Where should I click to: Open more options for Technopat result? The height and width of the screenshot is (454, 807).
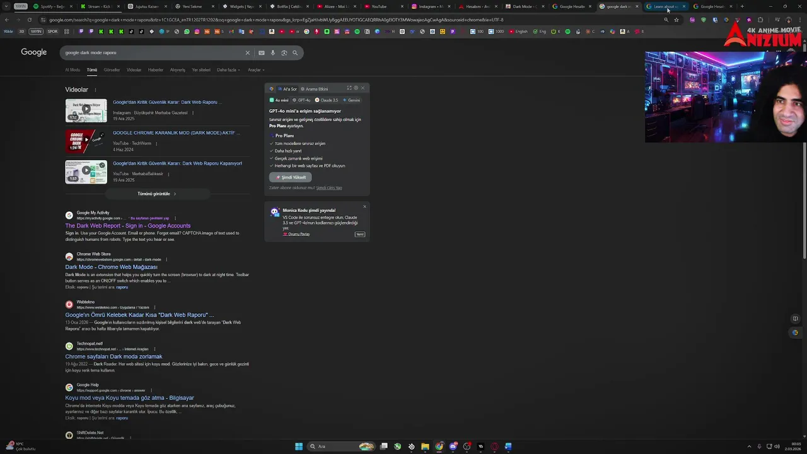coord(154,349)
